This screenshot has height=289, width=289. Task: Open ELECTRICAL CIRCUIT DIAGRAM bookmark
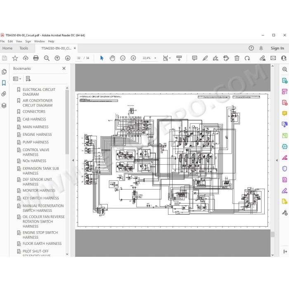[x=39, y=92]
